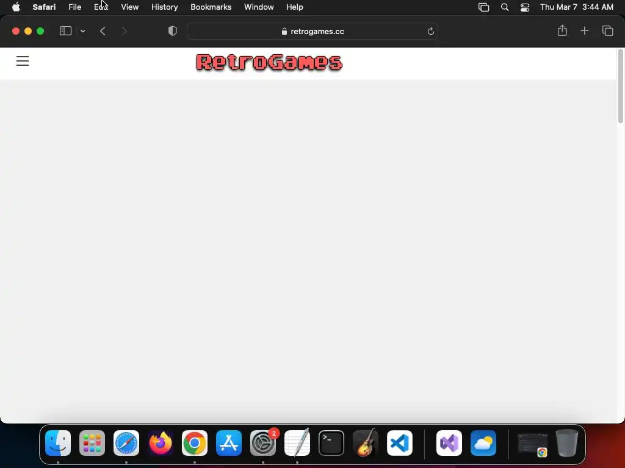Screen dimensions: 625x468
Task: Launch Google Chrome from the Dock
Action: [195, 442]
